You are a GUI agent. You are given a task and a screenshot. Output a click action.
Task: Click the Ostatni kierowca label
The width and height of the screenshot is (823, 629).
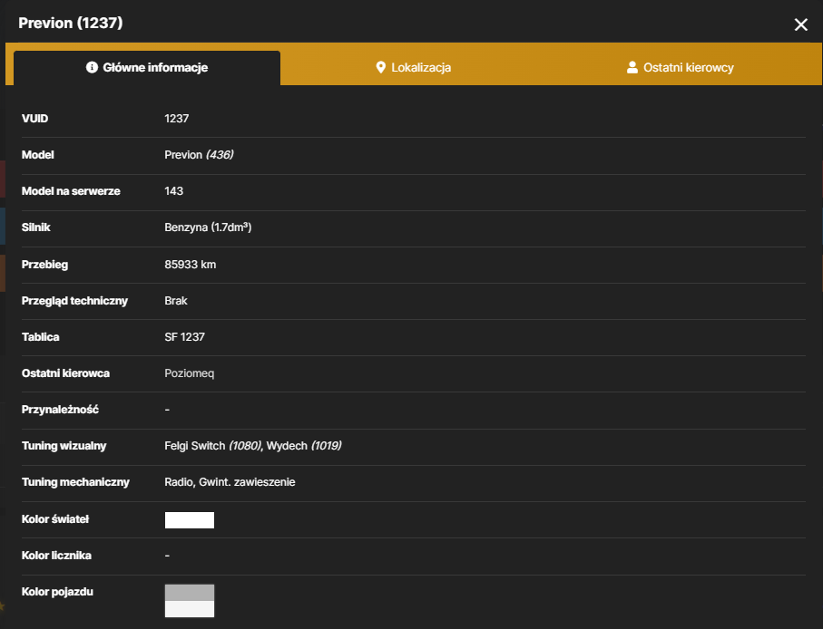click(x=65, y=373)
